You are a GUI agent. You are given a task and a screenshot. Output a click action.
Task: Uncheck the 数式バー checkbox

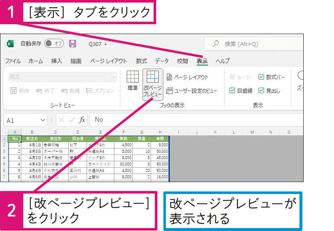tap(261, 77)
